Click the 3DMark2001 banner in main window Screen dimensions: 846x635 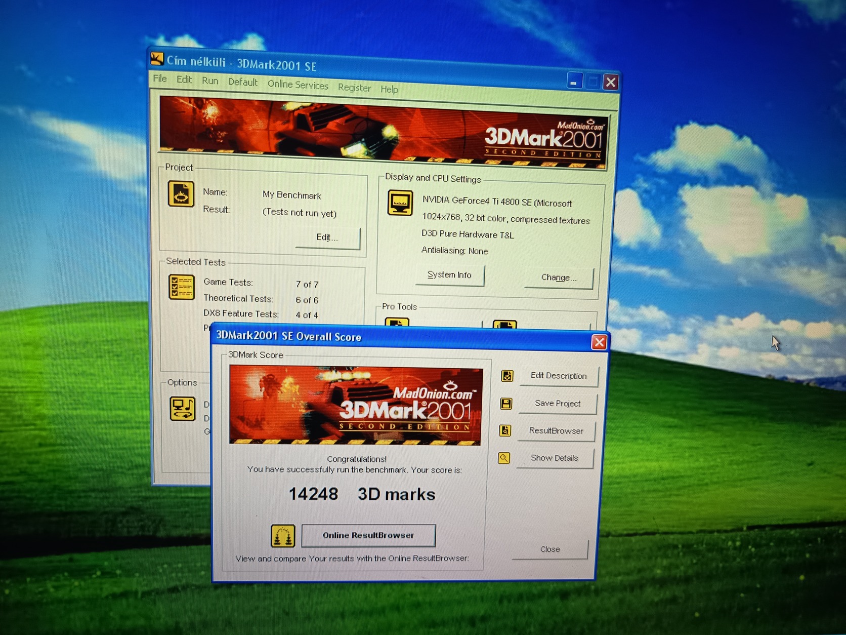click(x=384, y=132)
